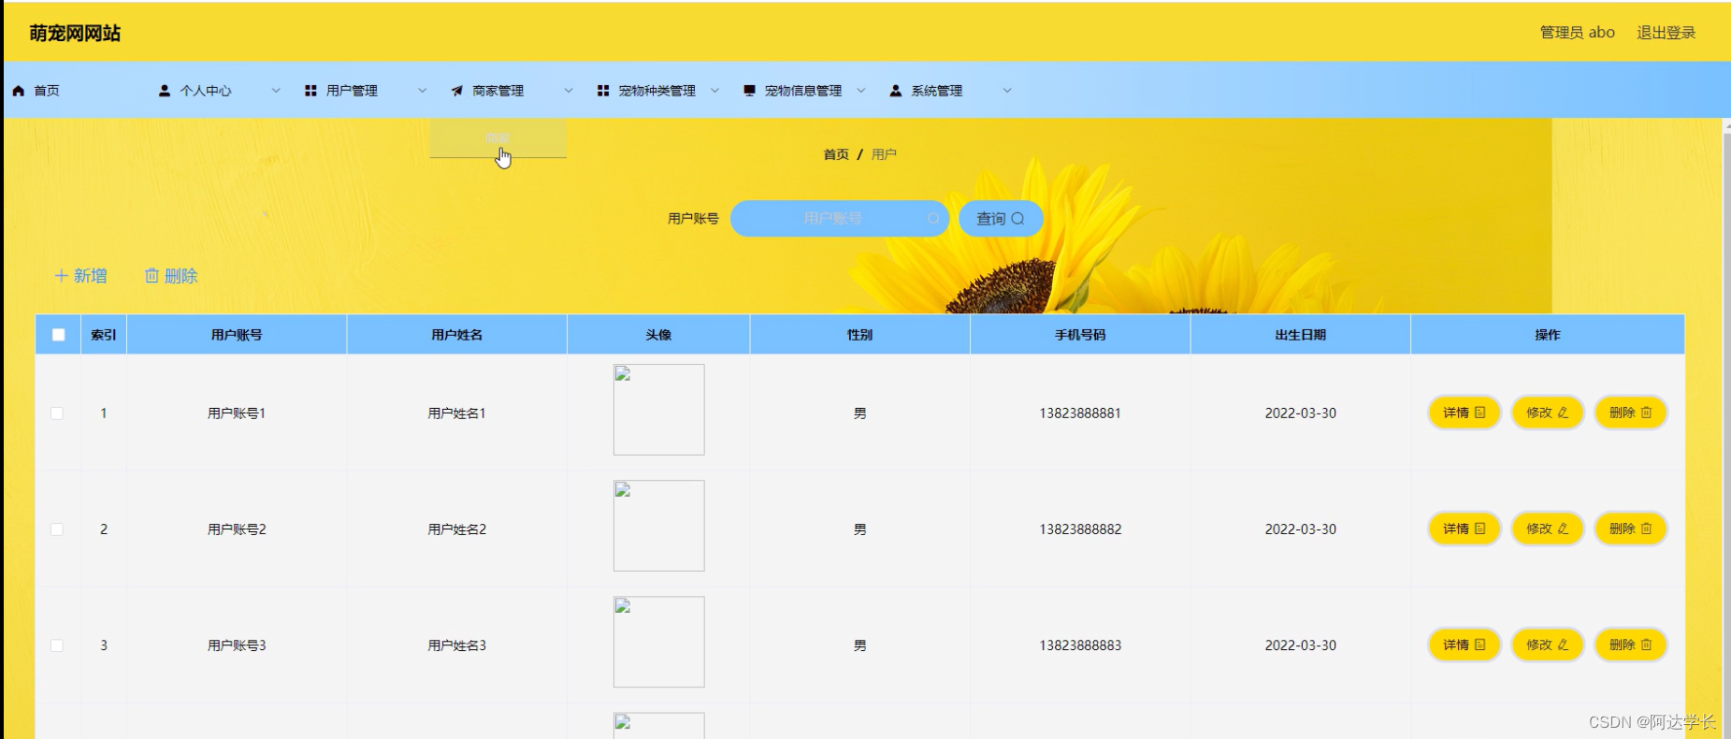The image size is (1731, 739).
Task: Click phone number 13823888881
Action: 1080,413
